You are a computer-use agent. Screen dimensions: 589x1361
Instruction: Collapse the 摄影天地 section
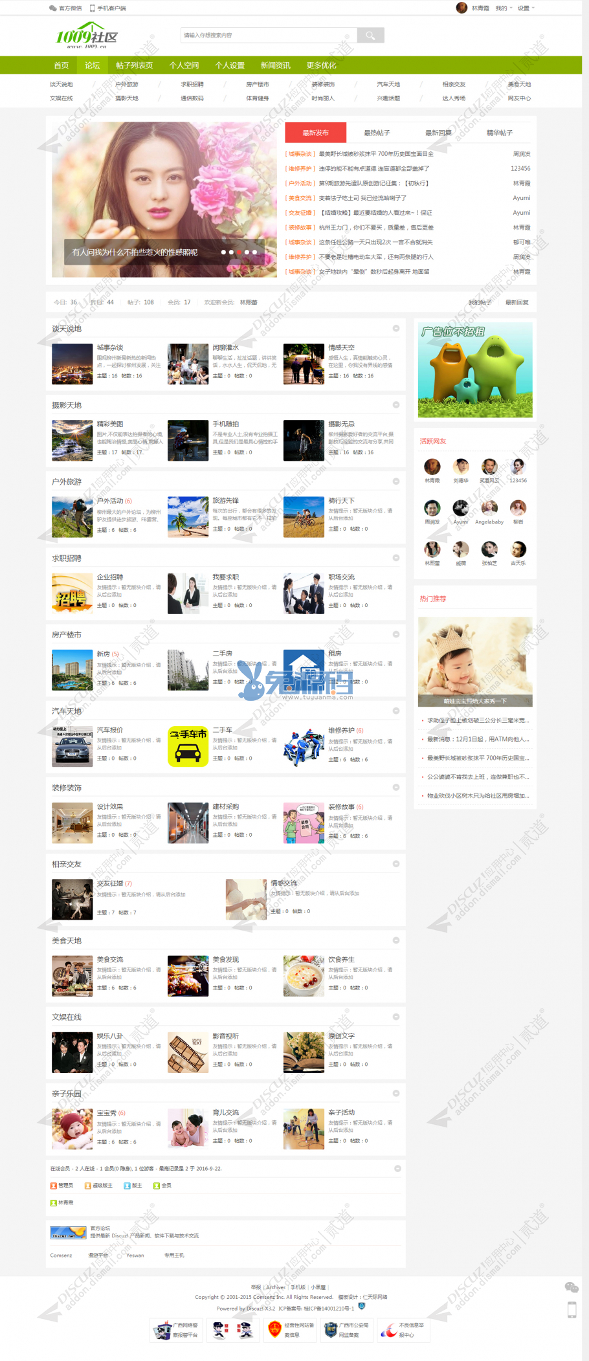click(396, 405)
